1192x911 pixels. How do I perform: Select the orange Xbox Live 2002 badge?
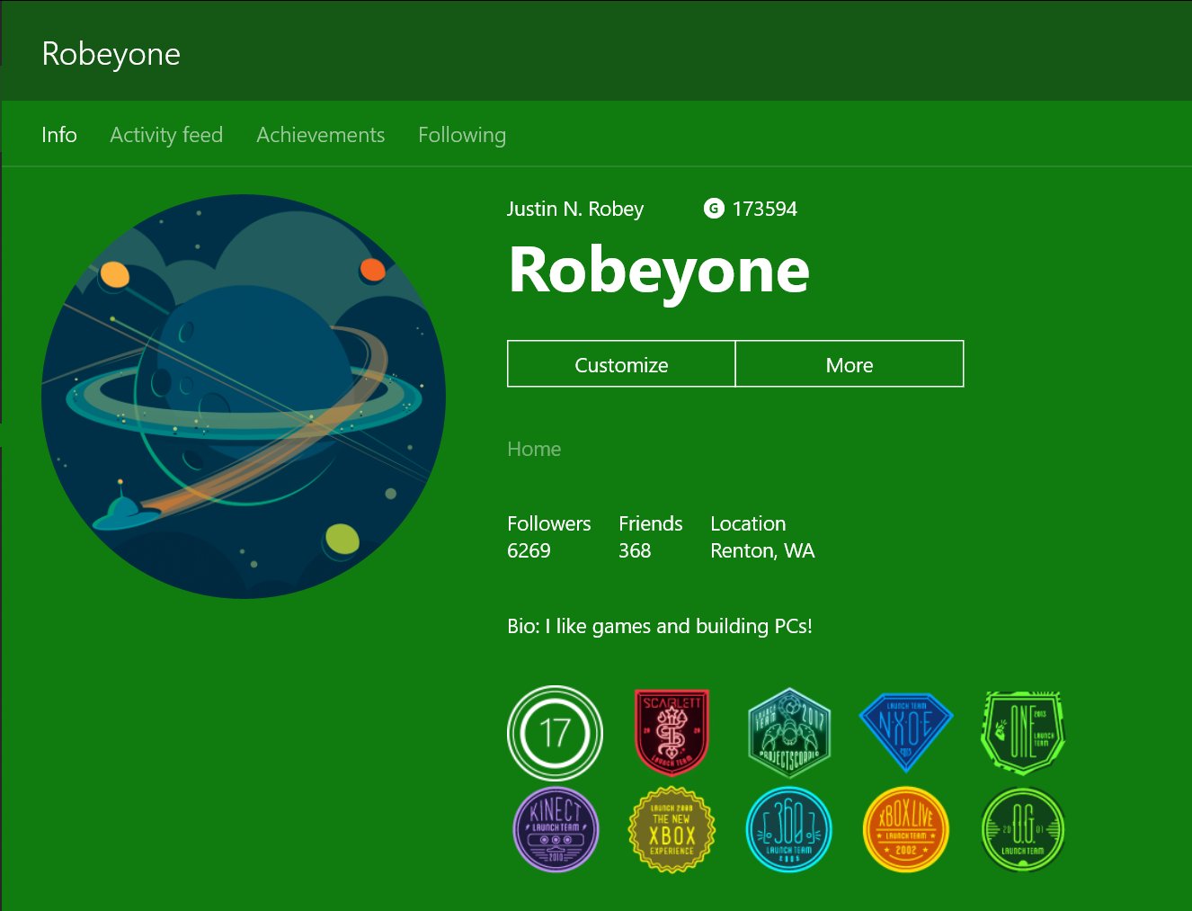(x=906, y=829)
